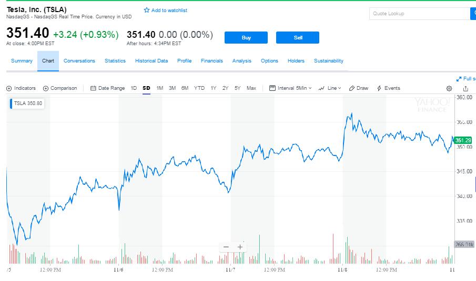Open the Date Range calendar picker
This screenshot has width=476, height=281.
tap(108, 88)
